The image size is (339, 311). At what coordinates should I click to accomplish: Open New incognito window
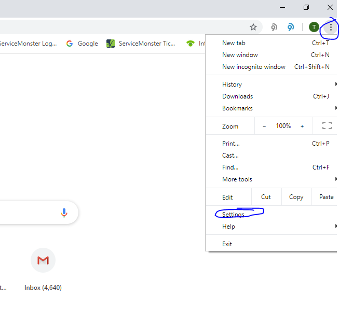(x=272, y=67)
